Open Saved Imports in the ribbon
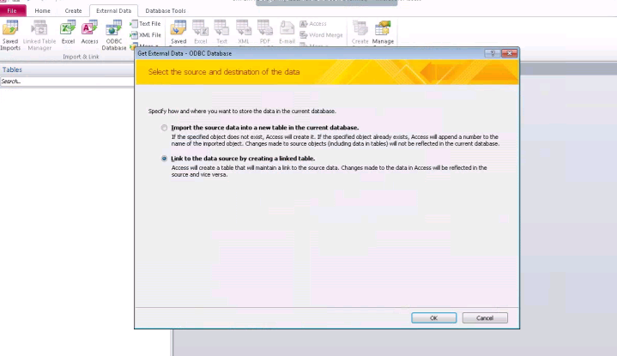Viewport: 617px width, 356px height. click(10, 32)
